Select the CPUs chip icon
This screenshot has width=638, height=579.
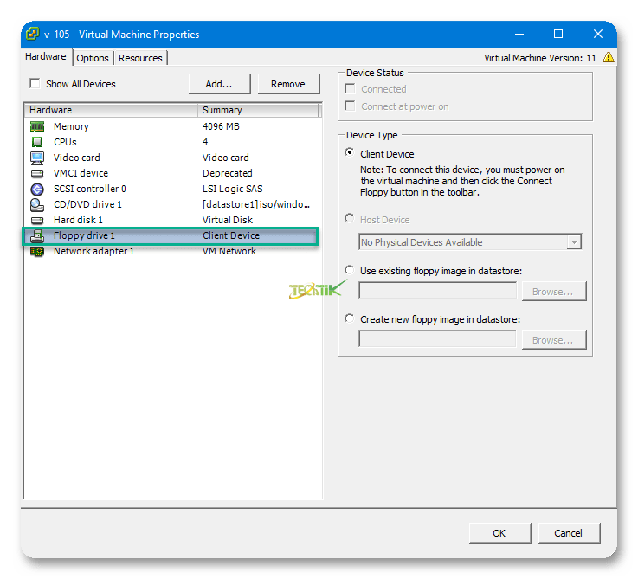coord(37,142)
